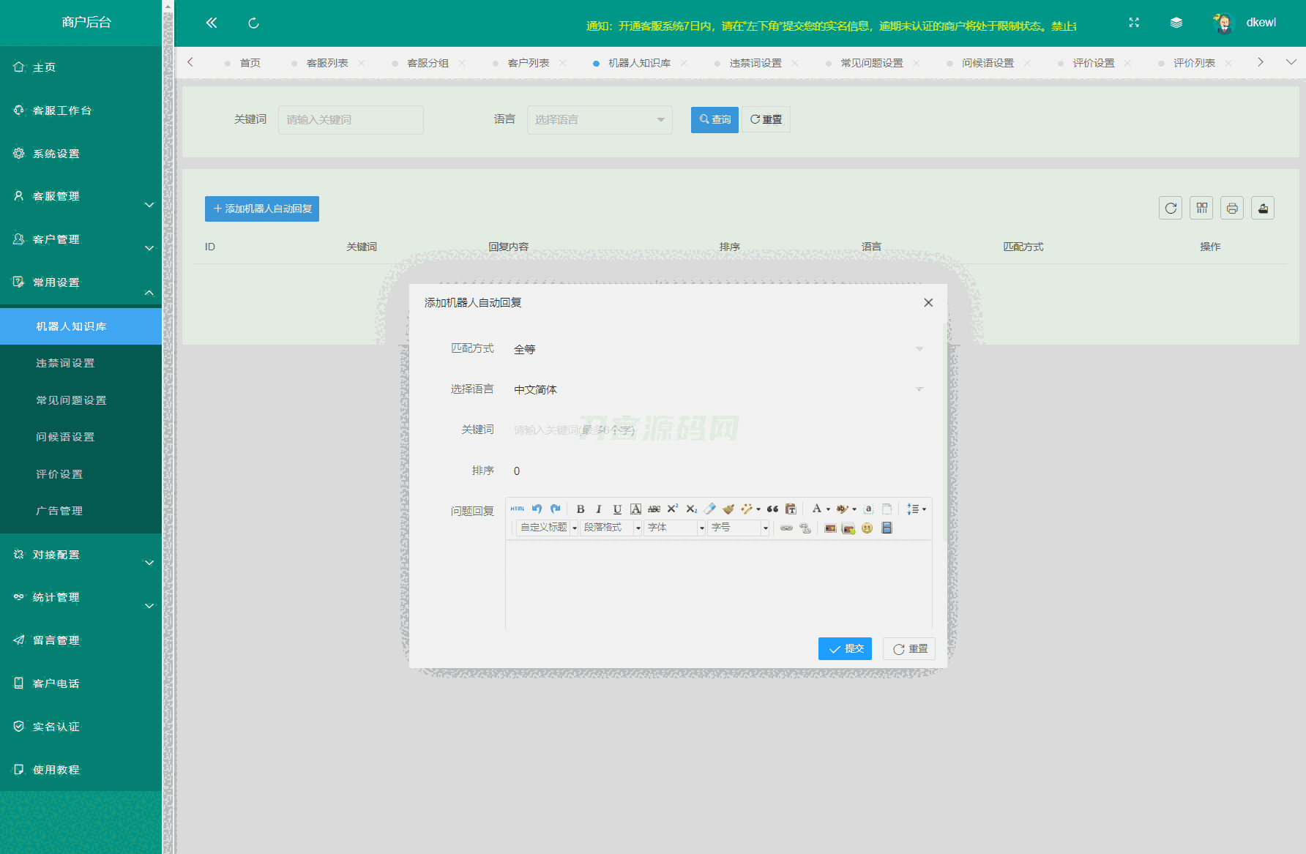Close the 添加机器人自动回复 dialog

click(x=928, y=303)
